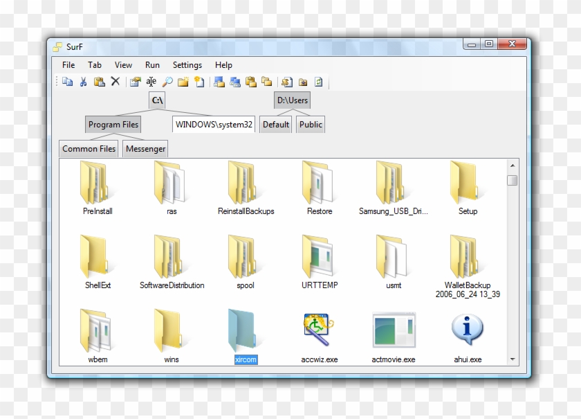Click the desktop-with-folder toolbar icon

click(x=219, y=82)
